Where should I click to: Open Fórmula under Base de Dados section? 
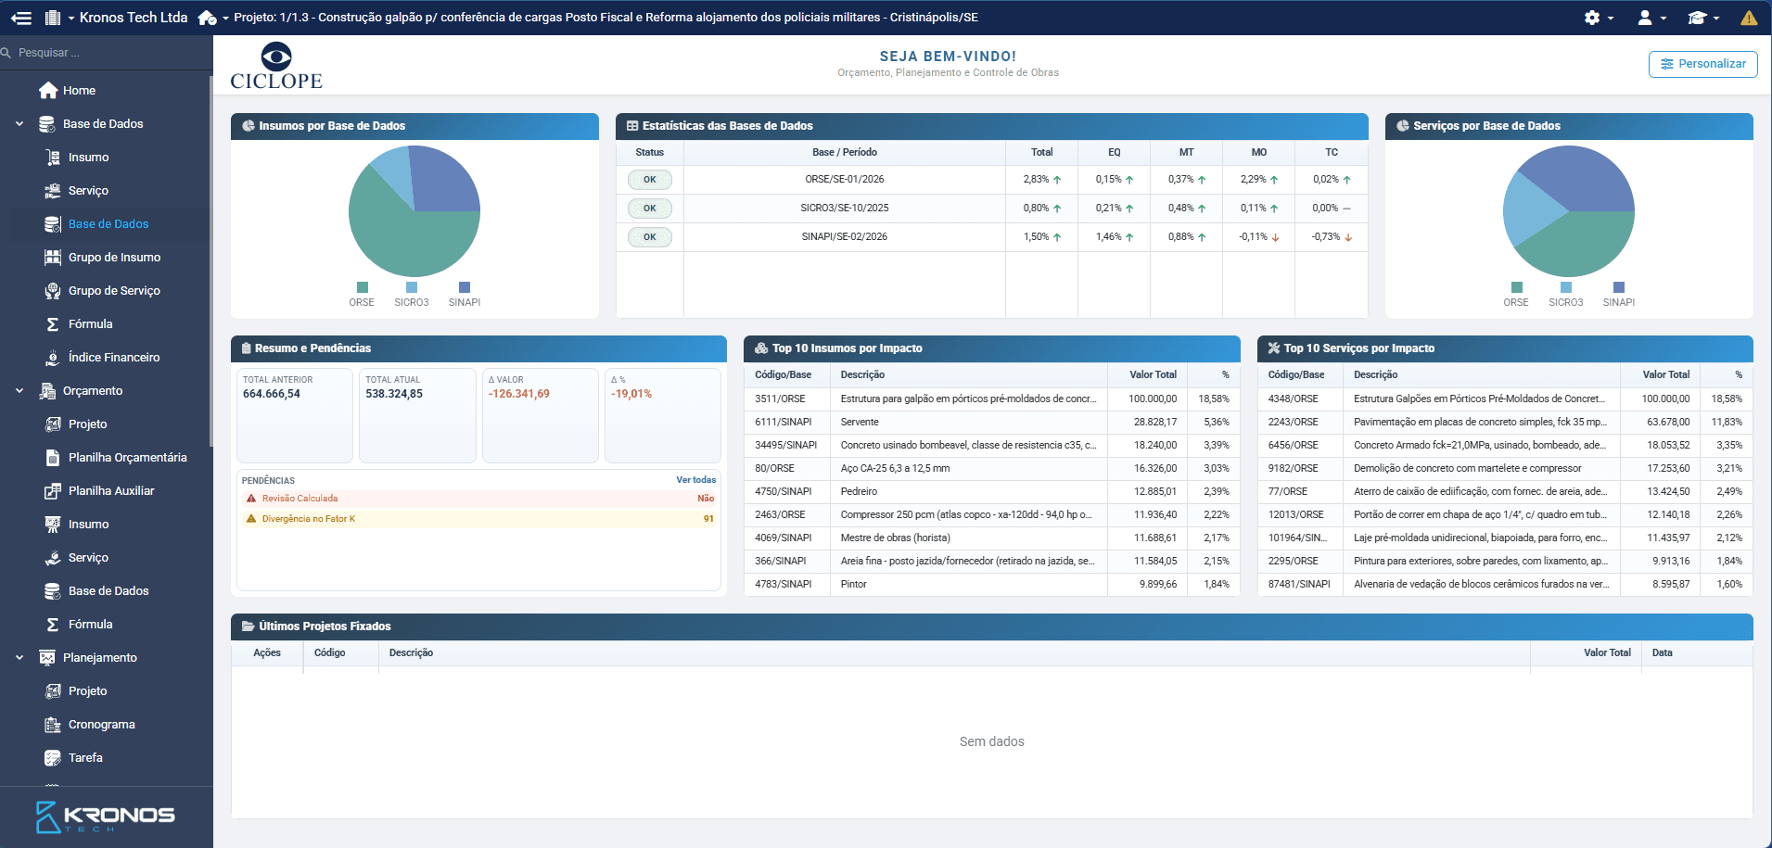tap(90, 323)
